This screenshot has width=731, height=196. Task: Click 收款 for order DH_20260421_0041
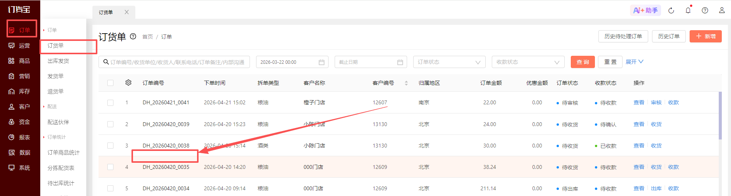click(674, 102)
